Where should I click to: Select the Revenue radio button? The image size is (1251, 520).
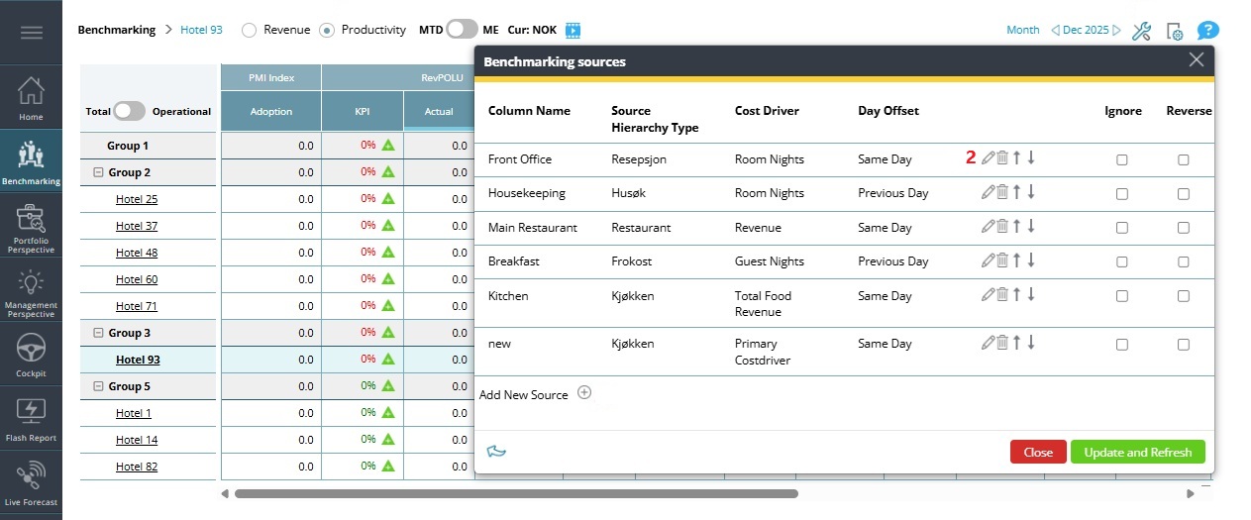[x=249, y=30]
